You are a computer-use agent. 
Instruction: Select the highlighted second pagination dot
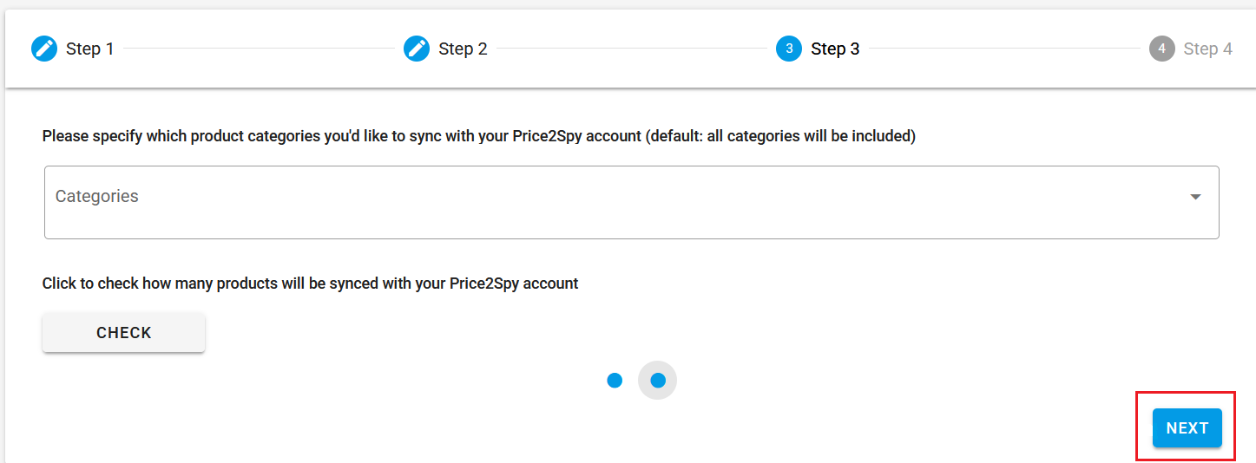(657, 380)
